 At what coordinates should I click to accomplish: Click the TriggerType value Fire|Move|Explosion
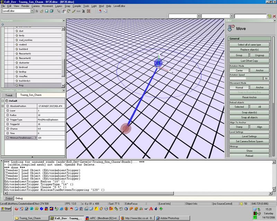[x=51, y=120]
